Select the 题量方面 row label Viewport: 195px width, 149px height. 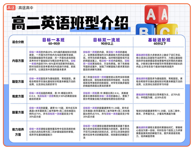pos(18,112)
